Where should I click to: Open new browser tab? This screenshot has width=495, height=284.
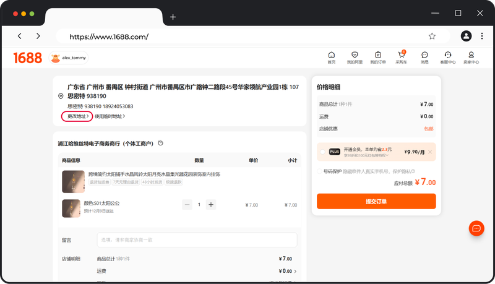point(173,17)
